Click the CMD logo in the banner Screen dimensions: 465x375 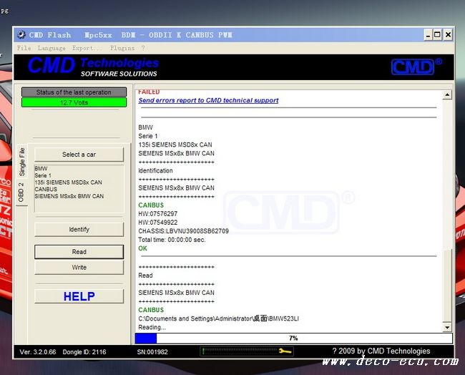coord(416,67)
